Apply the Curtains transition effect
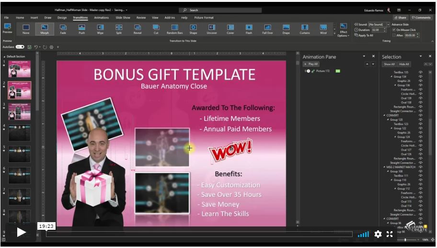The image size is (437, 248). 305,29
